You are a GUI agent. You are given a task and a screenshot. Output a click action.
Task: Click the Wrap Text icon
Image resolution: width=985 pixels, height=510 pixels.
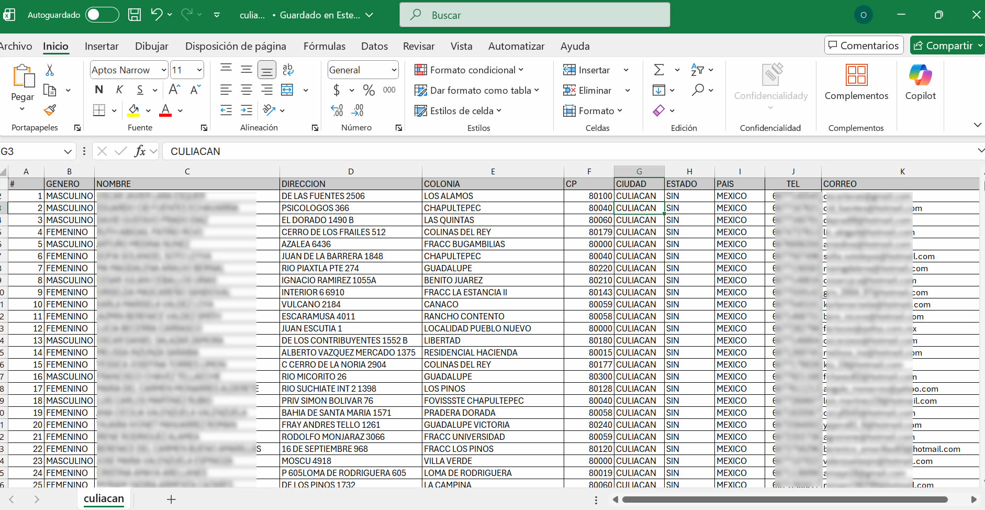click(x=288, y=70)
